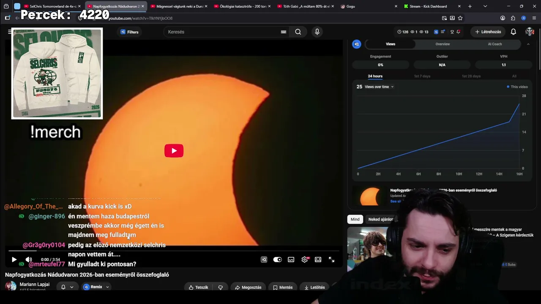Click the Mind filter chip
The image size is (541, 304).
(x=355, y=219)
